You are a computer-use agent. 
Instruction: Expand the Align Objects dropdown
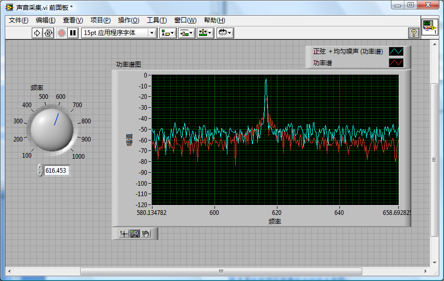click(x=168, y=33)
